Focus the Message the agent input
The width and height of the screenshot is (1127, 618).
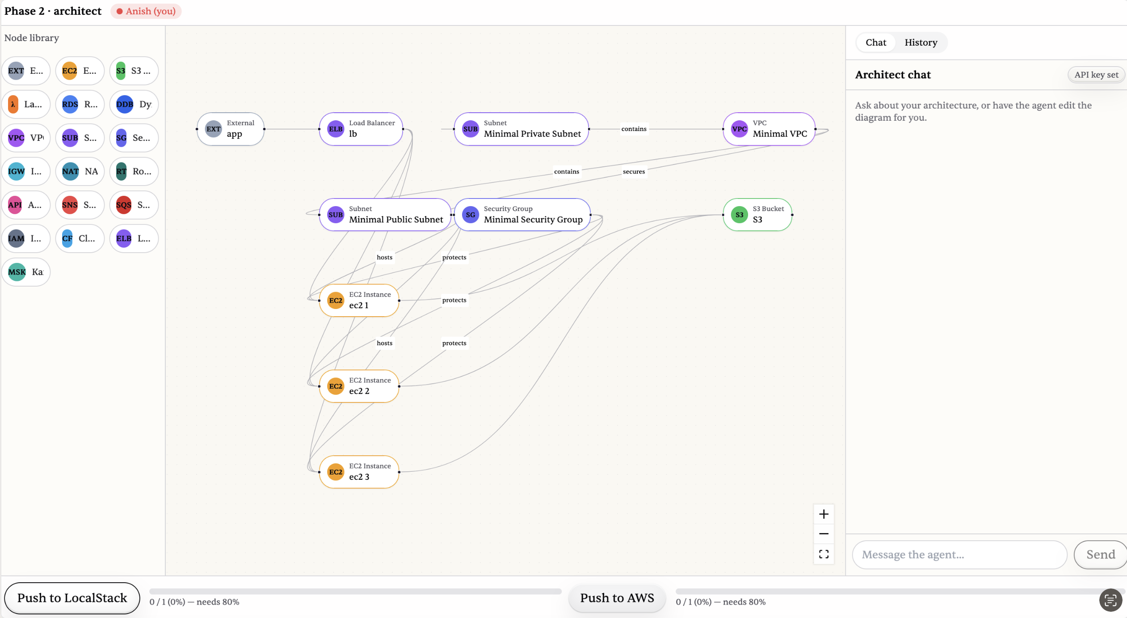[959, 555]
